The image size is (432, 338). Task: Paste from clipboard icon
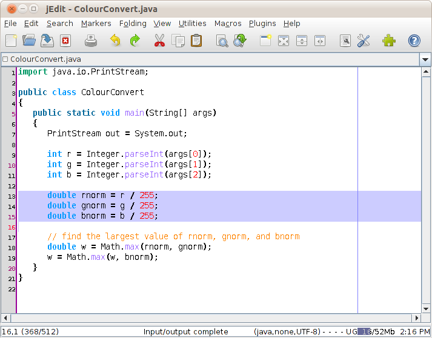click(x=196, y=41)
